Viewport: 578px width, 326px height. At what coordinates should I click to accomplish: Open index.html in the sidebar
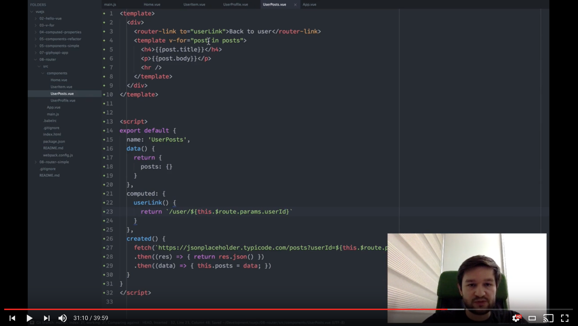tap(52, 134)
